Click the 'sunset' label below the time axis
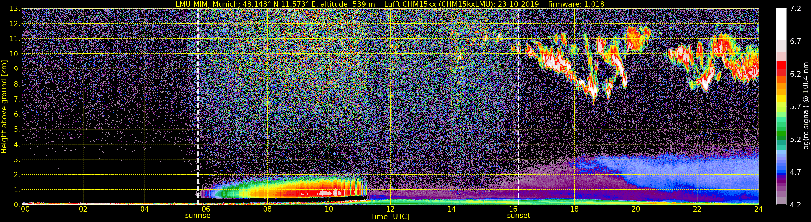 tap(518, 216)
